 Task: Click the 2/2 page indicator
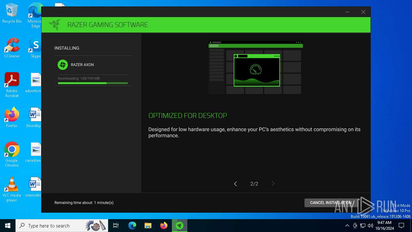point(254,184)
